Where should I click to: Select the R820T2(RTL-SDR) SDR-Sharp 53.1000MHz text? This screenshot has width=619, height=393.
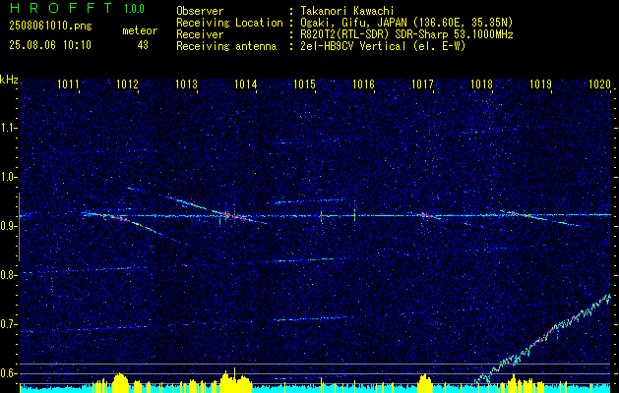406,34
